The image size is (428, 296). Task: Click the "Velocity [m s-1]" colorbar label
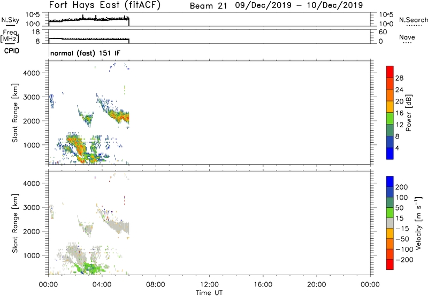(418, 223)
